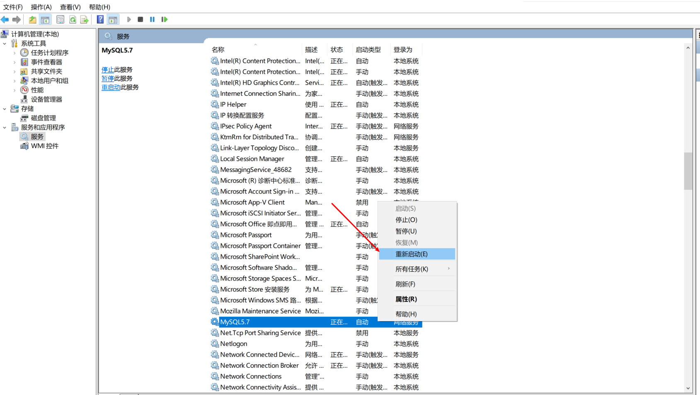Toggle the console tree pane icon
The width and height of the screenshot is (700, 395).
45,19
